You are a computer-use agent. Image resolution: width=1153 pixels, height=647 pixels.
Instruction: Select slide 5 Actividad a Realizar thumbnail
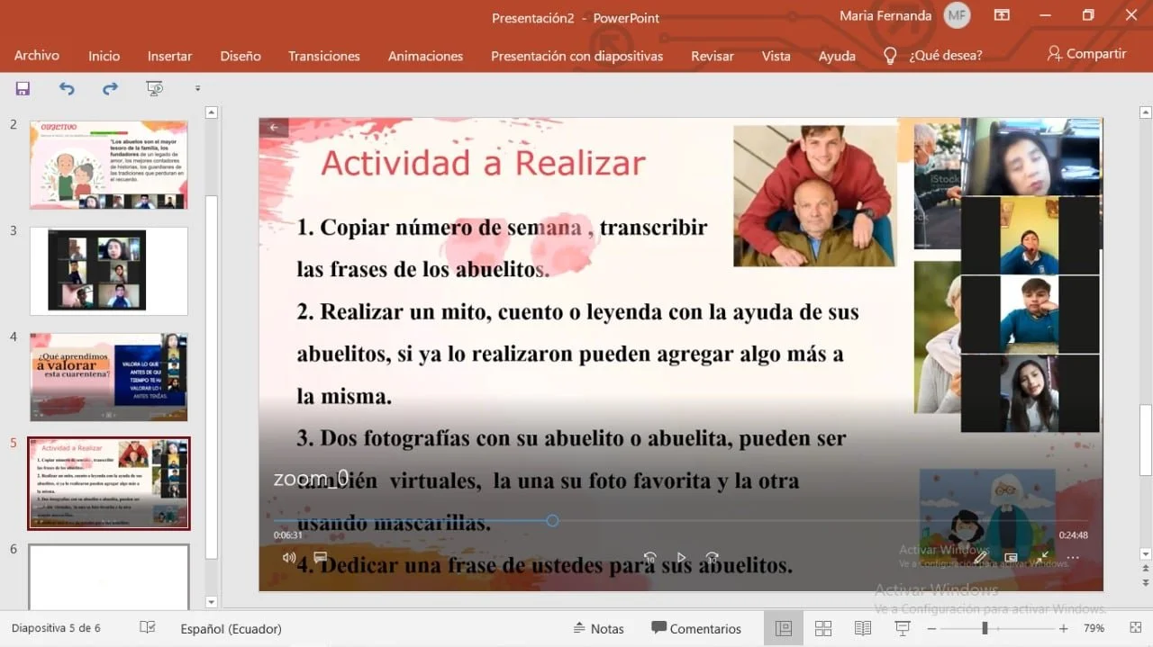109,483
